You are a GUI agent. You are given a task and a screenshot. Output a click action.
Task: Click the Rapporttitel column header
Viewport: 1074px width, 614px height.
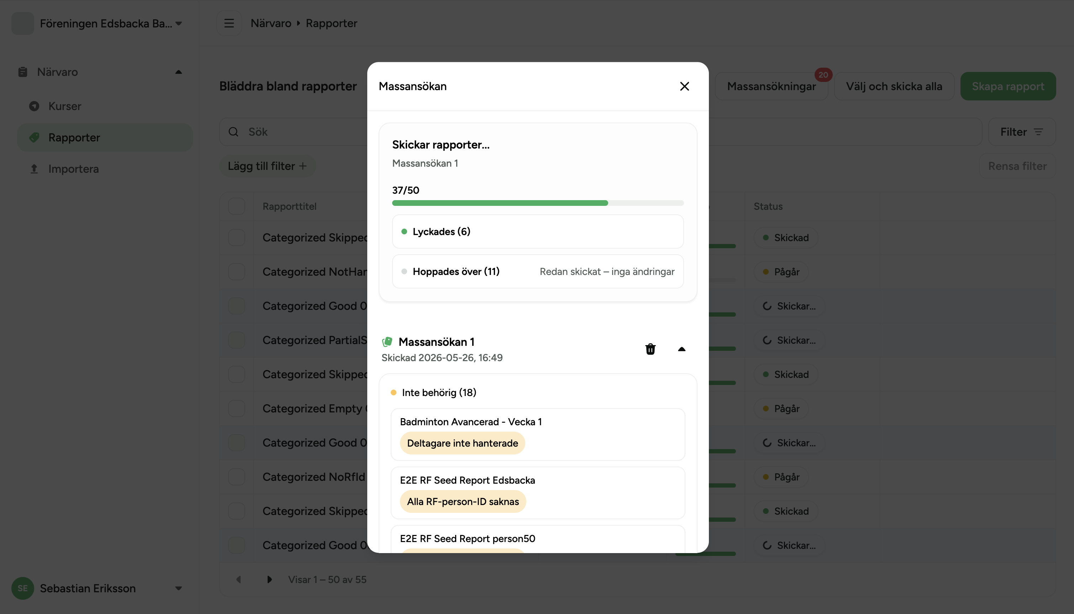click(289, 206)
